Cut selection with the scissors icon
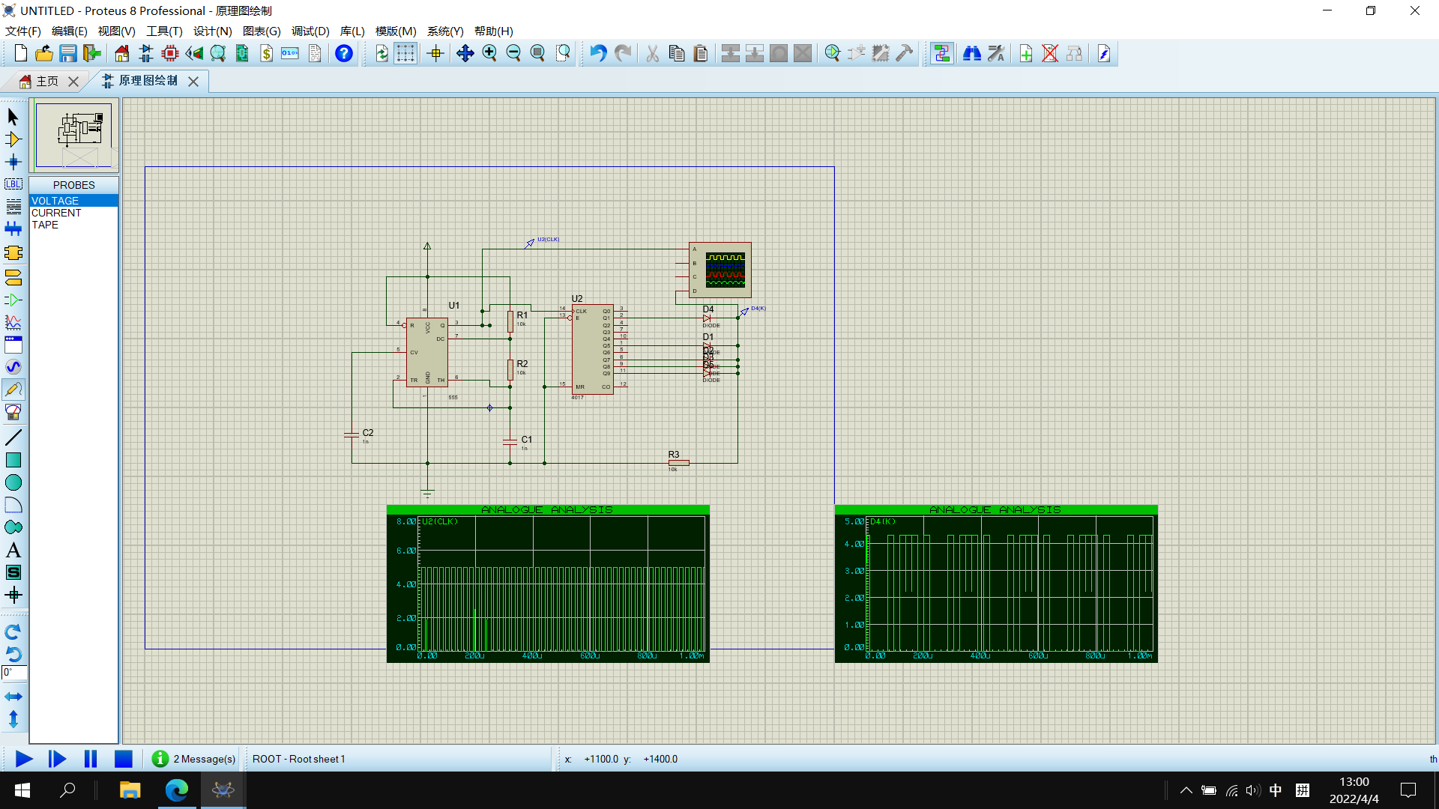The width and height of the screenshot is (1439, 809). pyautogui.click(x=653, y=53)
